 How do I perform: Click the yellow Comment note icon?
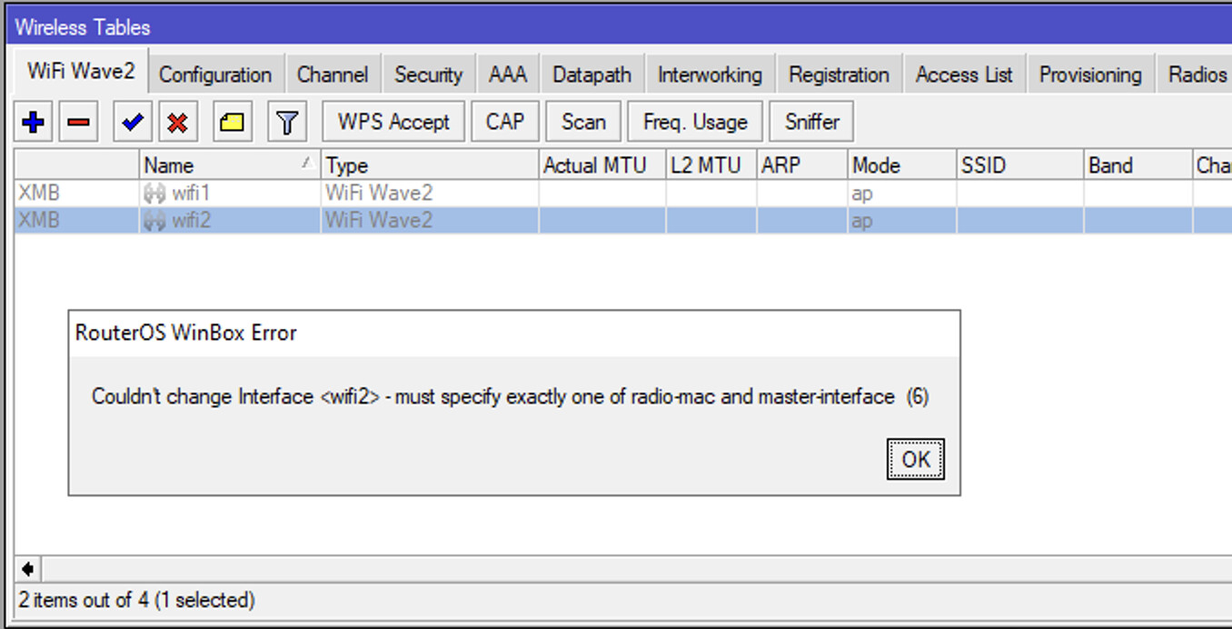tap(233, 122)
